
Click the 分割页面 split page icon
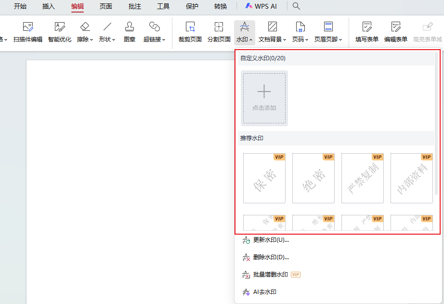[x=219, y=26]
